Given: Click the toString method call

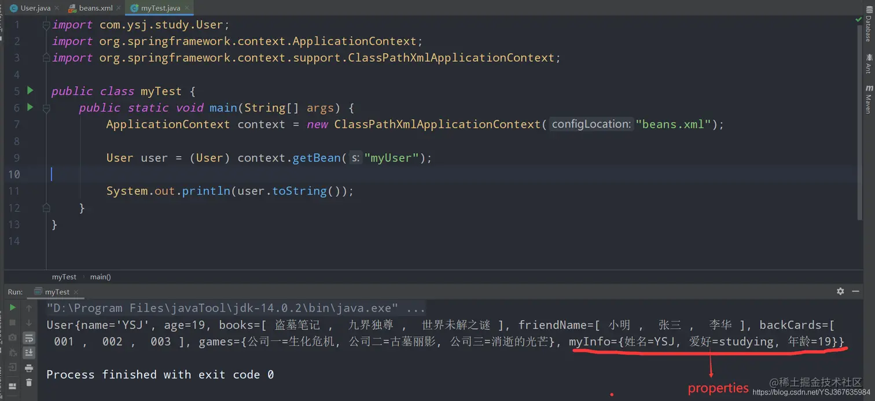Looking at the screenshot, I should pos(300,191).
